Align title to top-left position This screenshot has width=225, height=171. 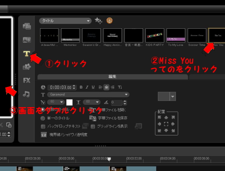[159, 117]
